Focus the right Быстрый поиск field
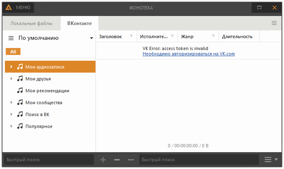This screenshot has height=169, width=284. [x=199, y=160]
